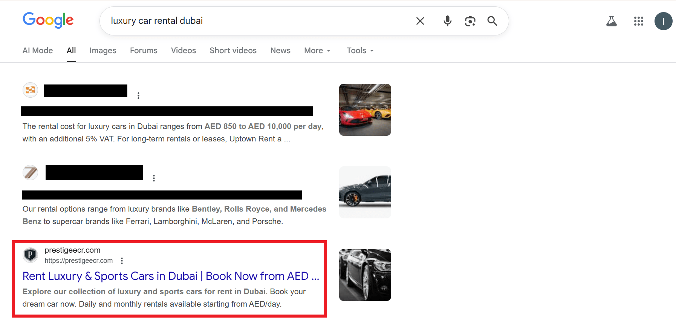Switch to Forums tab
Viewport: 676px width, 327px height.
click(144, 51)
